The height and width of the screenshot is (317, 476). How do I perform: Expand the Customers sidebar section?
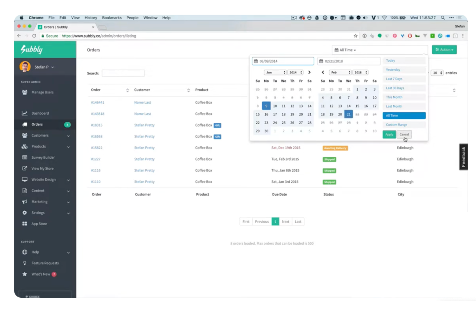click(x=40, y=135)
